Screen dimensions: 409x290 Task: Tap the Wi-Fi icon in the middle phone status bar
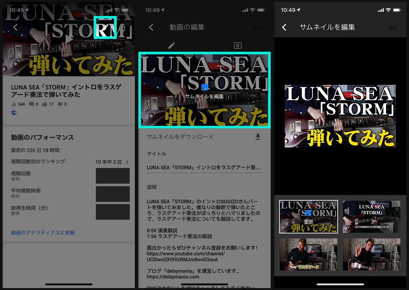[252, 10]
